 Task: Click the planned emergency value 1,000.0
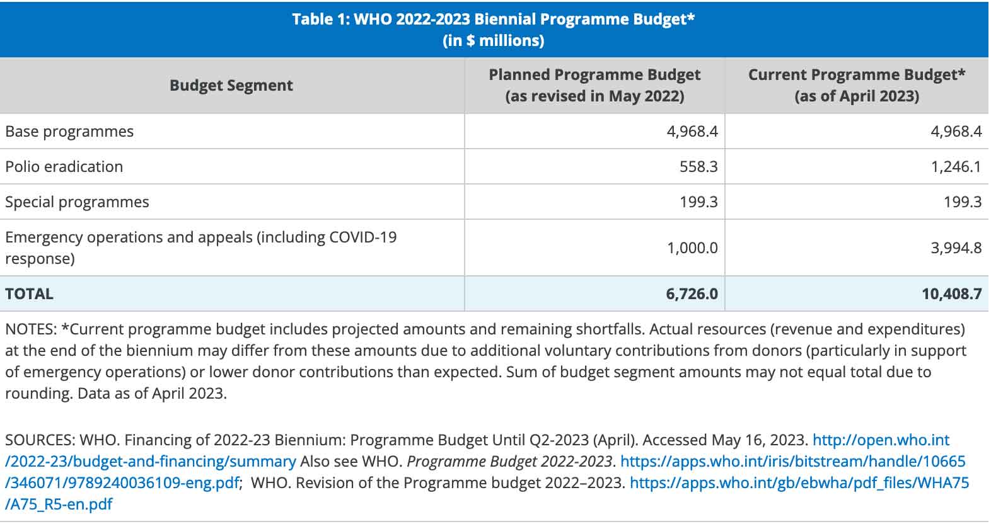coord(692,248)
